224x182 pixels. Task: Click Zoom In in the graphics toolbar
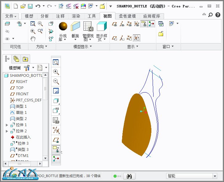pos(56,72)
